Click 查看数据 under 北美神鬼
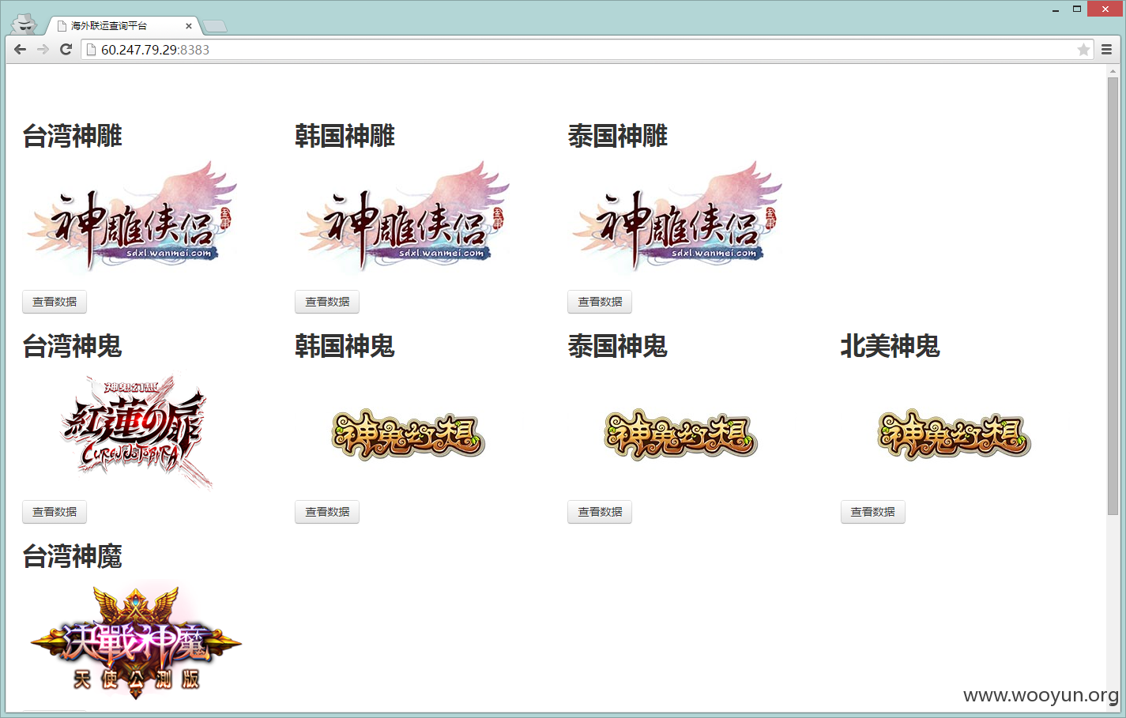 coord(873,512)
